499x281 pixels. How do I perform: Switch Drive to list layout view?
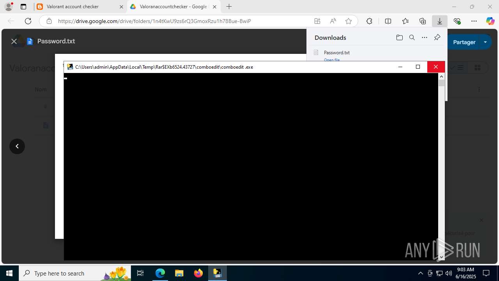(x=457, y=68)
